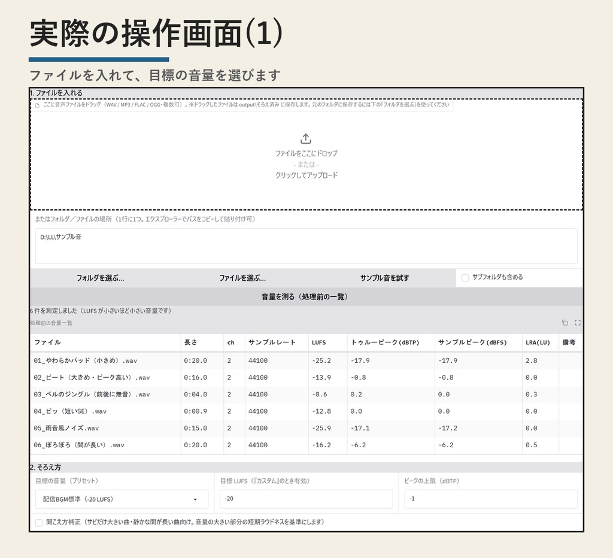613x558 pixels.
Task: Toggle the 聞こえ方補正 checkbox
Action: [x=39, y=523]
